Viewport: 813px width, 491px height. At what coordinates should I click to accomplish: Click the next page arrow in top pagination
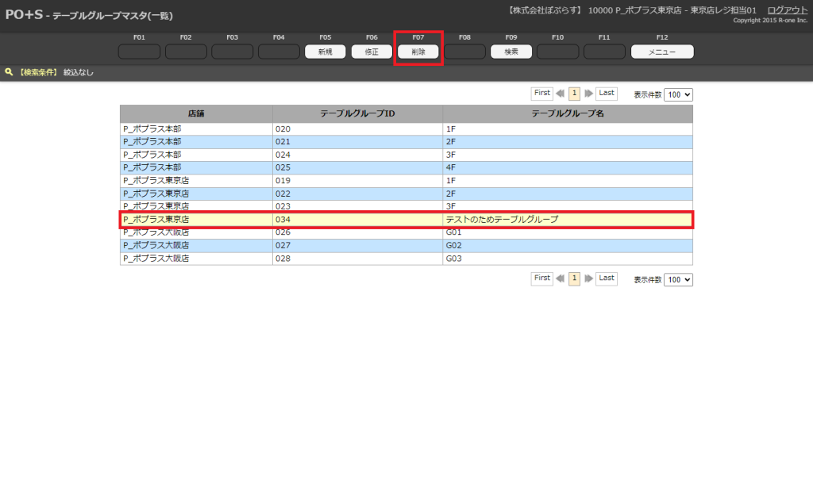coord(588,94)
